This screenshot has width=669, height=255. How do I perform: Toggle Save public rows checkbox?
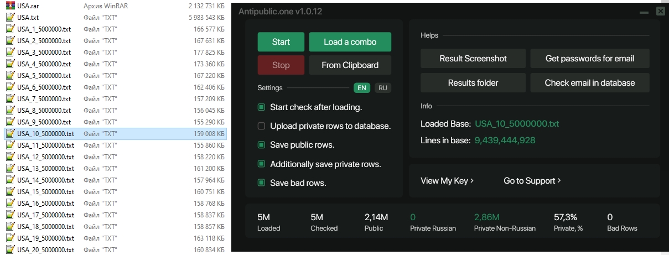[x=262, y=145]
